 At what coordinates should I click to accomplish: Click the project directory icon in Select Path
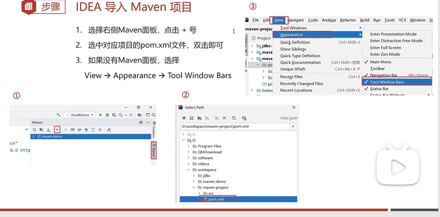click(x=199, y=118)
